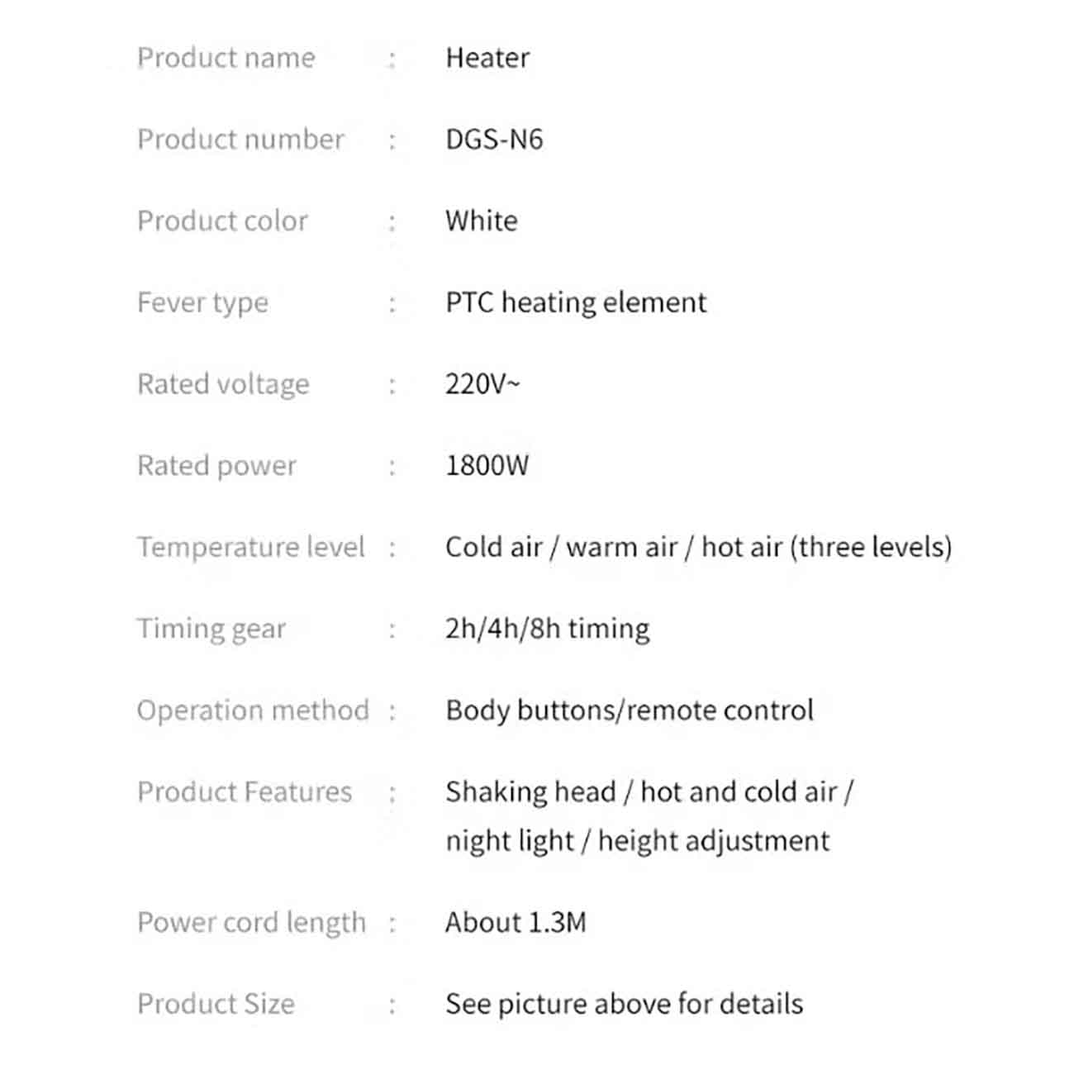Select the model number DGS-N6
This screenshot has height=1074, width=1074.
(494, 140)
